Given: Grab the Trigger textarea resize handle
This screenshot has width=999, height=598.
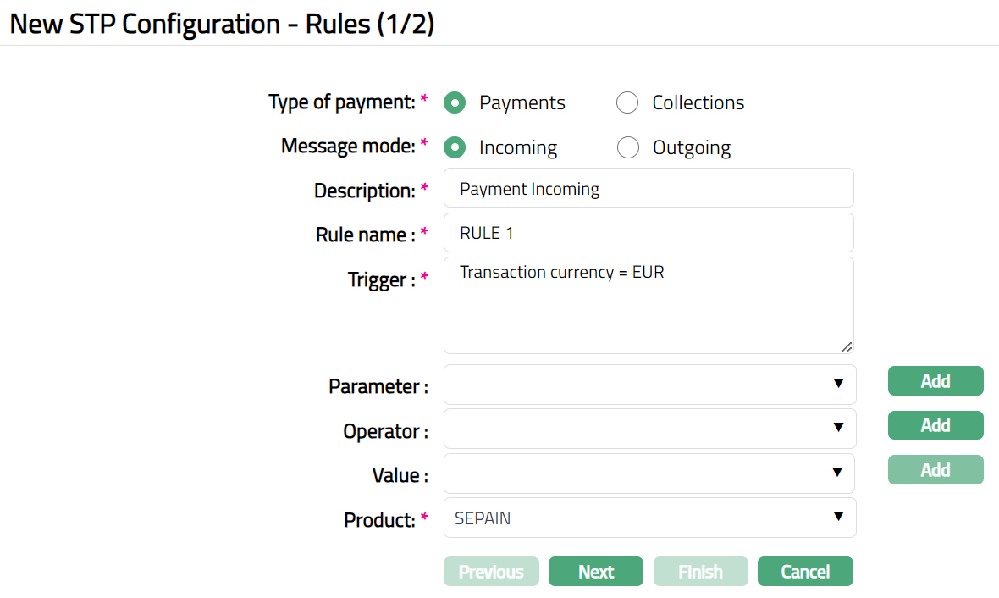Looking at the screenshot, I should [x=847, y=346].
